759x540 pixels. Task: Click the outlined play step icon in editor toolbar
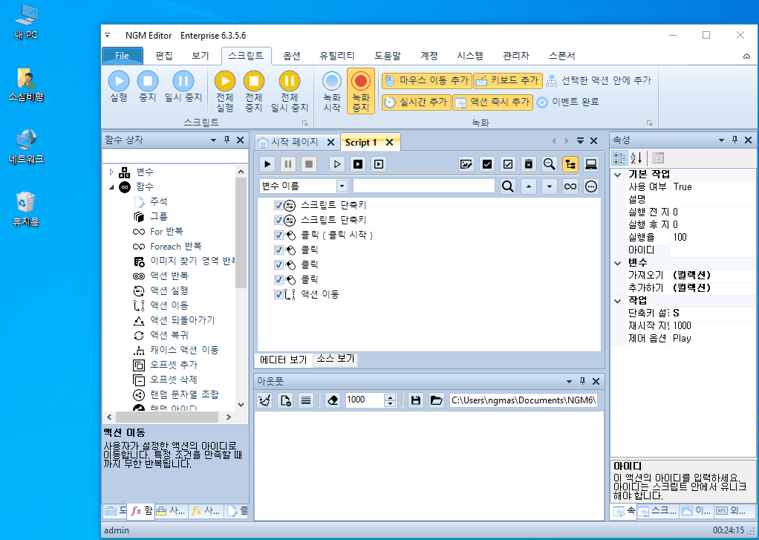pyautogui.click(x=337, y=164)
